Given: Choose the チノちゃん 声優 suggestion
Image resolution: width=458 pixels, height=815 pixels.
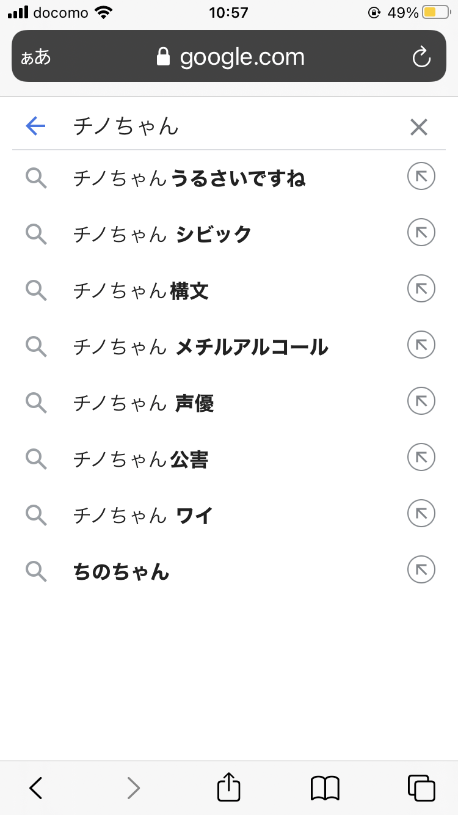Looking at the screenshot, I should (144, 403).
